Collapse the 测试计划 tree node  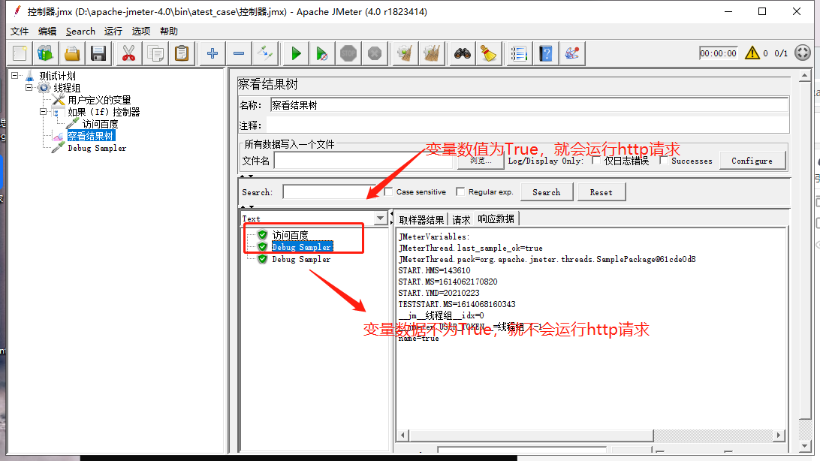(15, 75)
